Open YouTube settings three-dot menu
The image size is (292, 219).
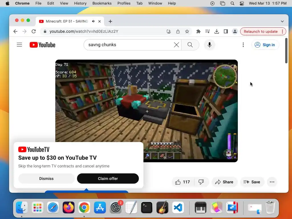[243, 45]
